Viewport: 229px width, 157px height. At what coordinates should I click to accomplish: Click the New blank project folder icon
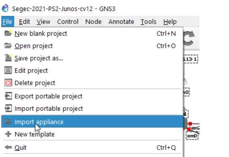(x=8, y=33)
